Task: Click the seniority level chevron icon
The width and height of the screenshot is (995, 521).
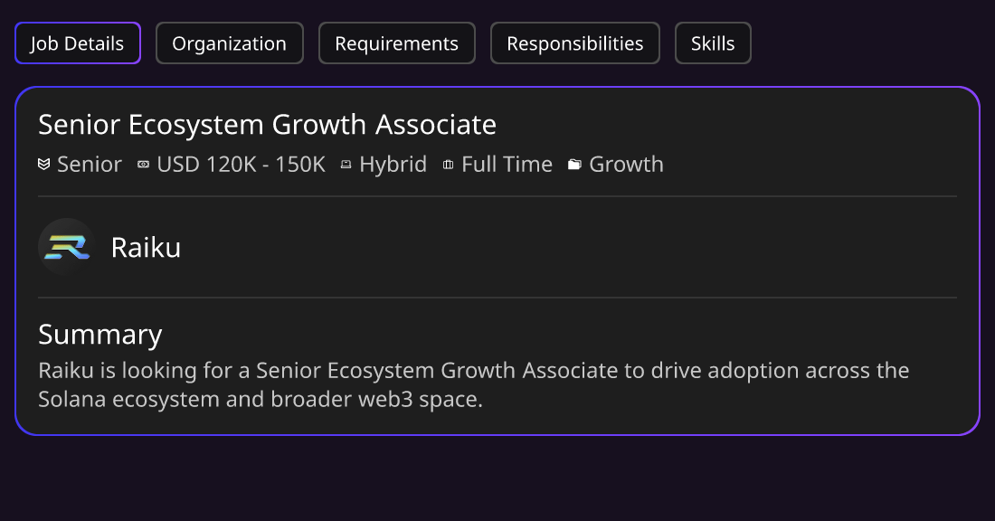Action: pyautogui.click(x=43, y=165)
